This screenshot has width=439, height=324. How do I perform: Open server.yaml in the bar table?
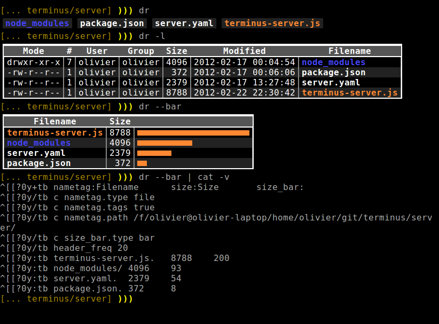[36, 153]
